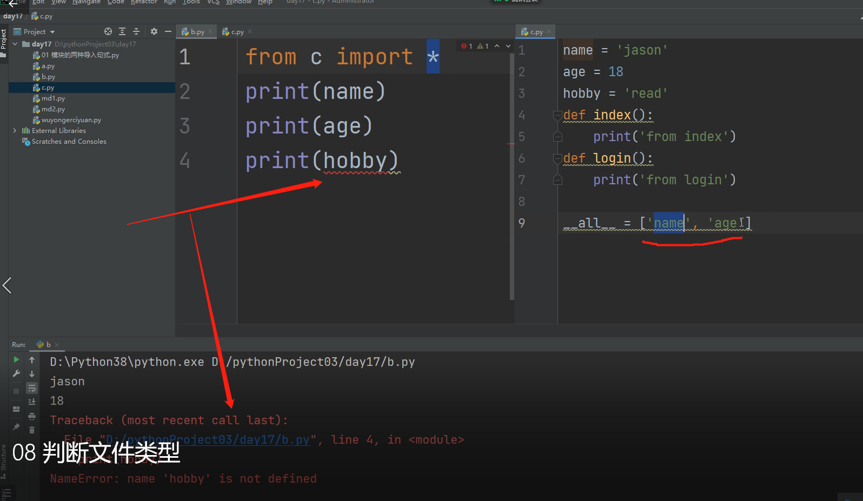Click fold end marker at print('from login')

[557, 180]
